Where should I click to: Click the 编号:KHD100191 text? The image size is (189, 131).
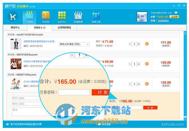pos(33,46)
